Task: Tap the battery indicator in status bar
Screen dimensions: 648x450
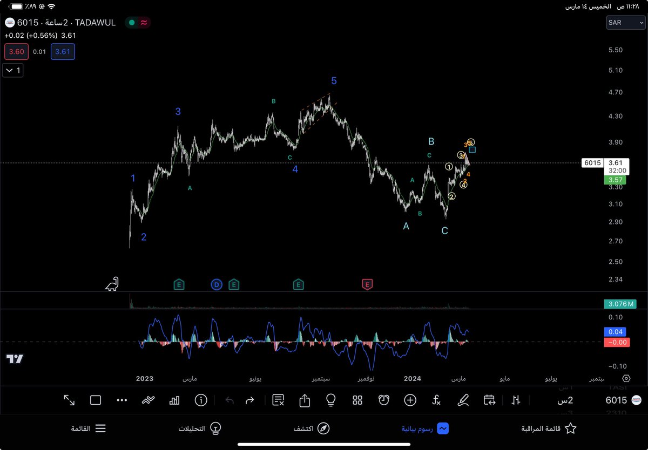Action: 17,7
